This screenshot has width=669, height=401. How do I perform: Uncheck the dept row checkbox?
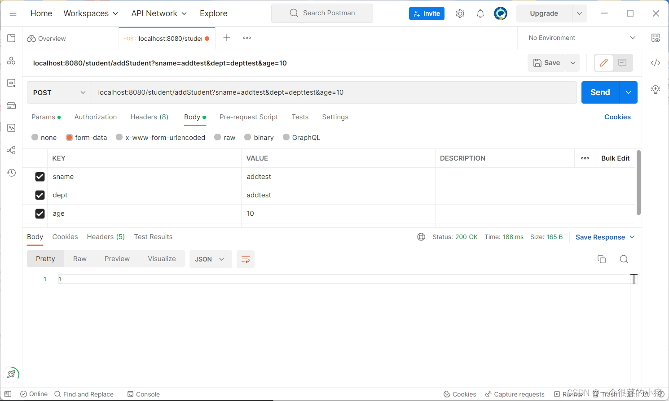[40, 195]
